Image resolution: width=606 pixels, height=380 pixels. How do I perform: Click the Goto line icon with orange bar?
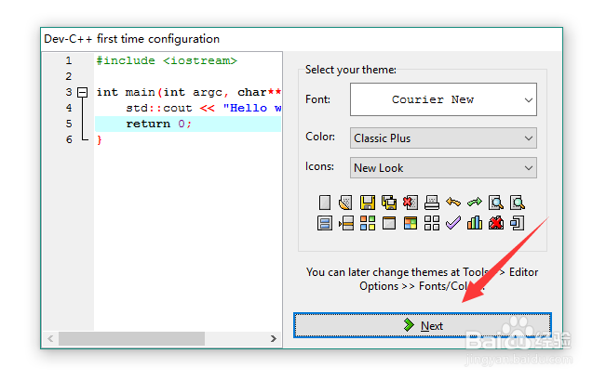click(346, 223)
